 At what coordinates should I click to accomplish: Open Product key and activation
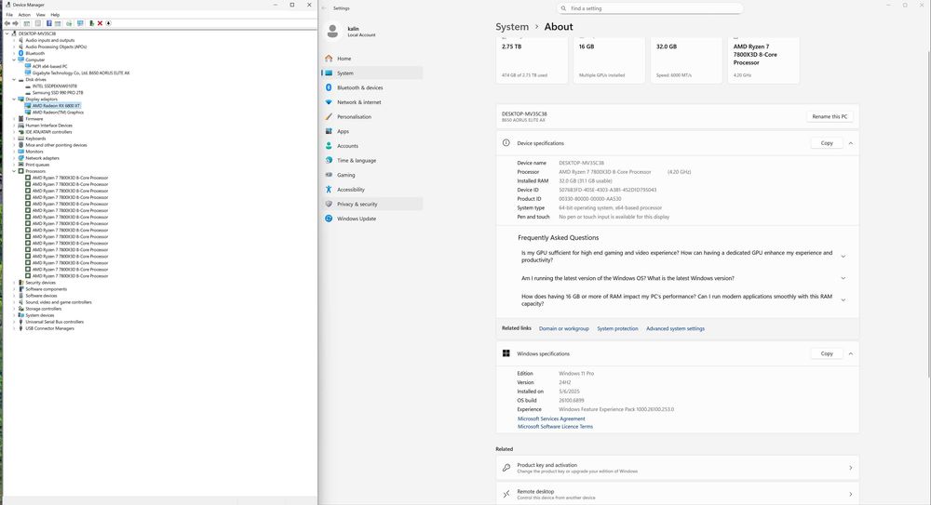coord(678,468)
